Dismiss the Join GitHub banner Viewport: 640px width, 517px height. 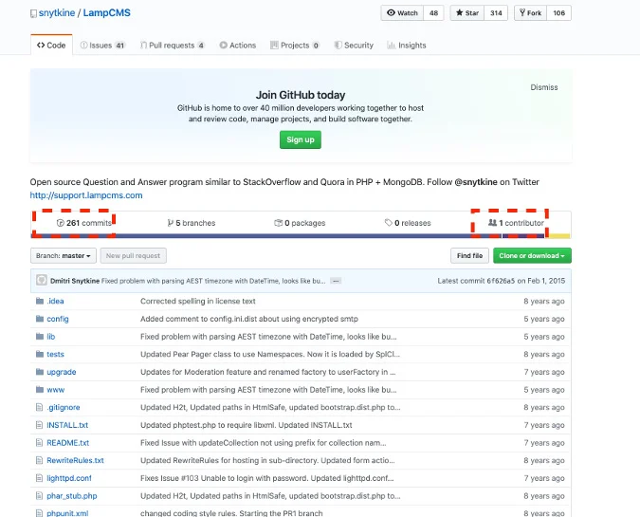543,87
